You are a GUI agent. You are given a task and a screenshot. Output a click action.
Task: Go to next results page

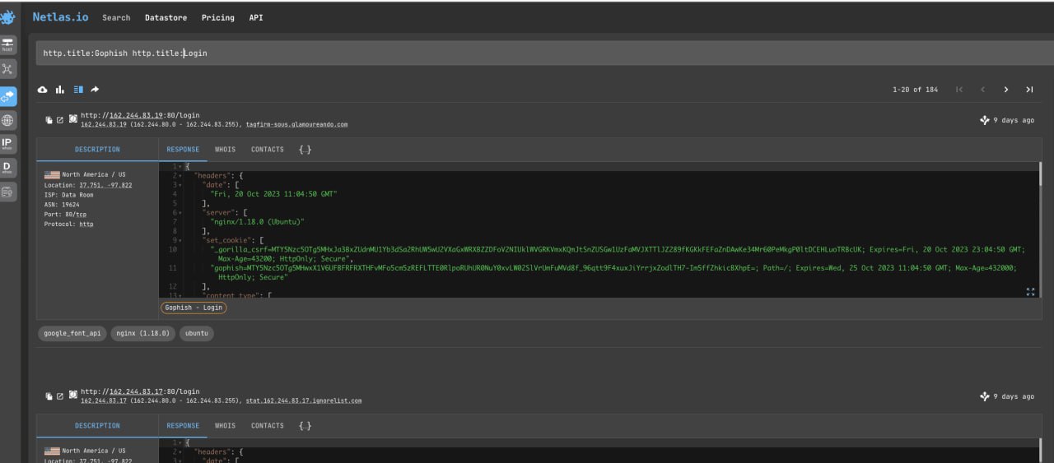click(x=1005, y=90)
